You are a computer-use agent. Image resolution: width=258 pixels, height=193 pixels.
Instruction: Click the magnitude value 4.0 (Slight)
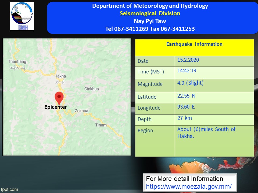click(x=190, y=83)
